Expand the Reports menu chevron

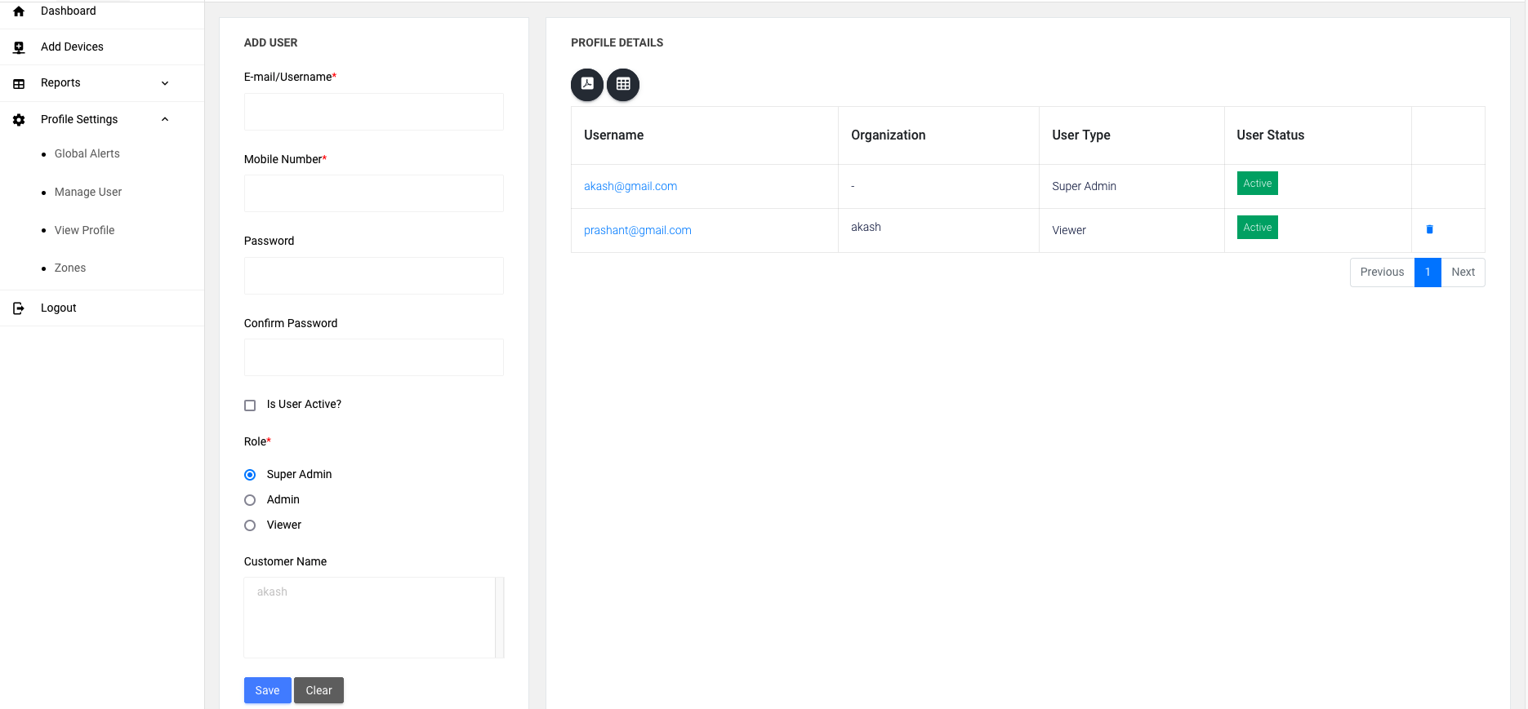click(x=165, y=83)
